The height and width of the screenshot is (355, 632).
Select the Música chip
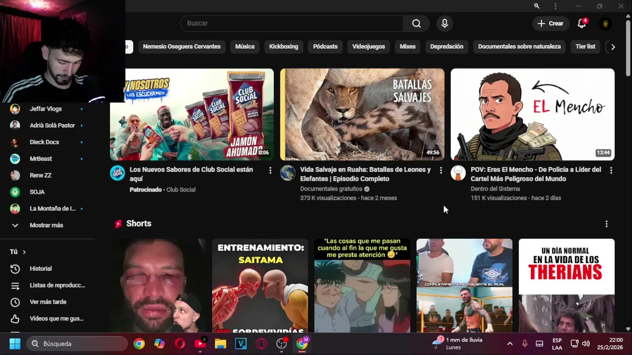[x=245, y=46]
